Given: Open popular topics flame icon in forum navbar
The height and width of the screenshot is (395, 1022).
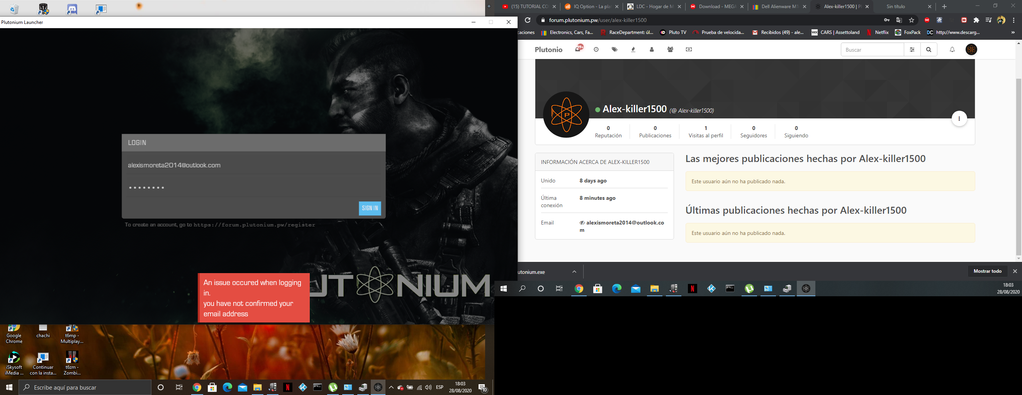Looking at the screenshot, I should pos(633,49).
